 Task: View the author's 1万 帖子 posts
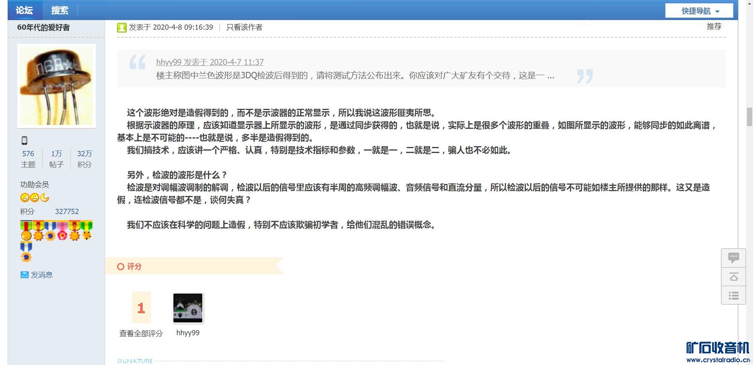56,159
